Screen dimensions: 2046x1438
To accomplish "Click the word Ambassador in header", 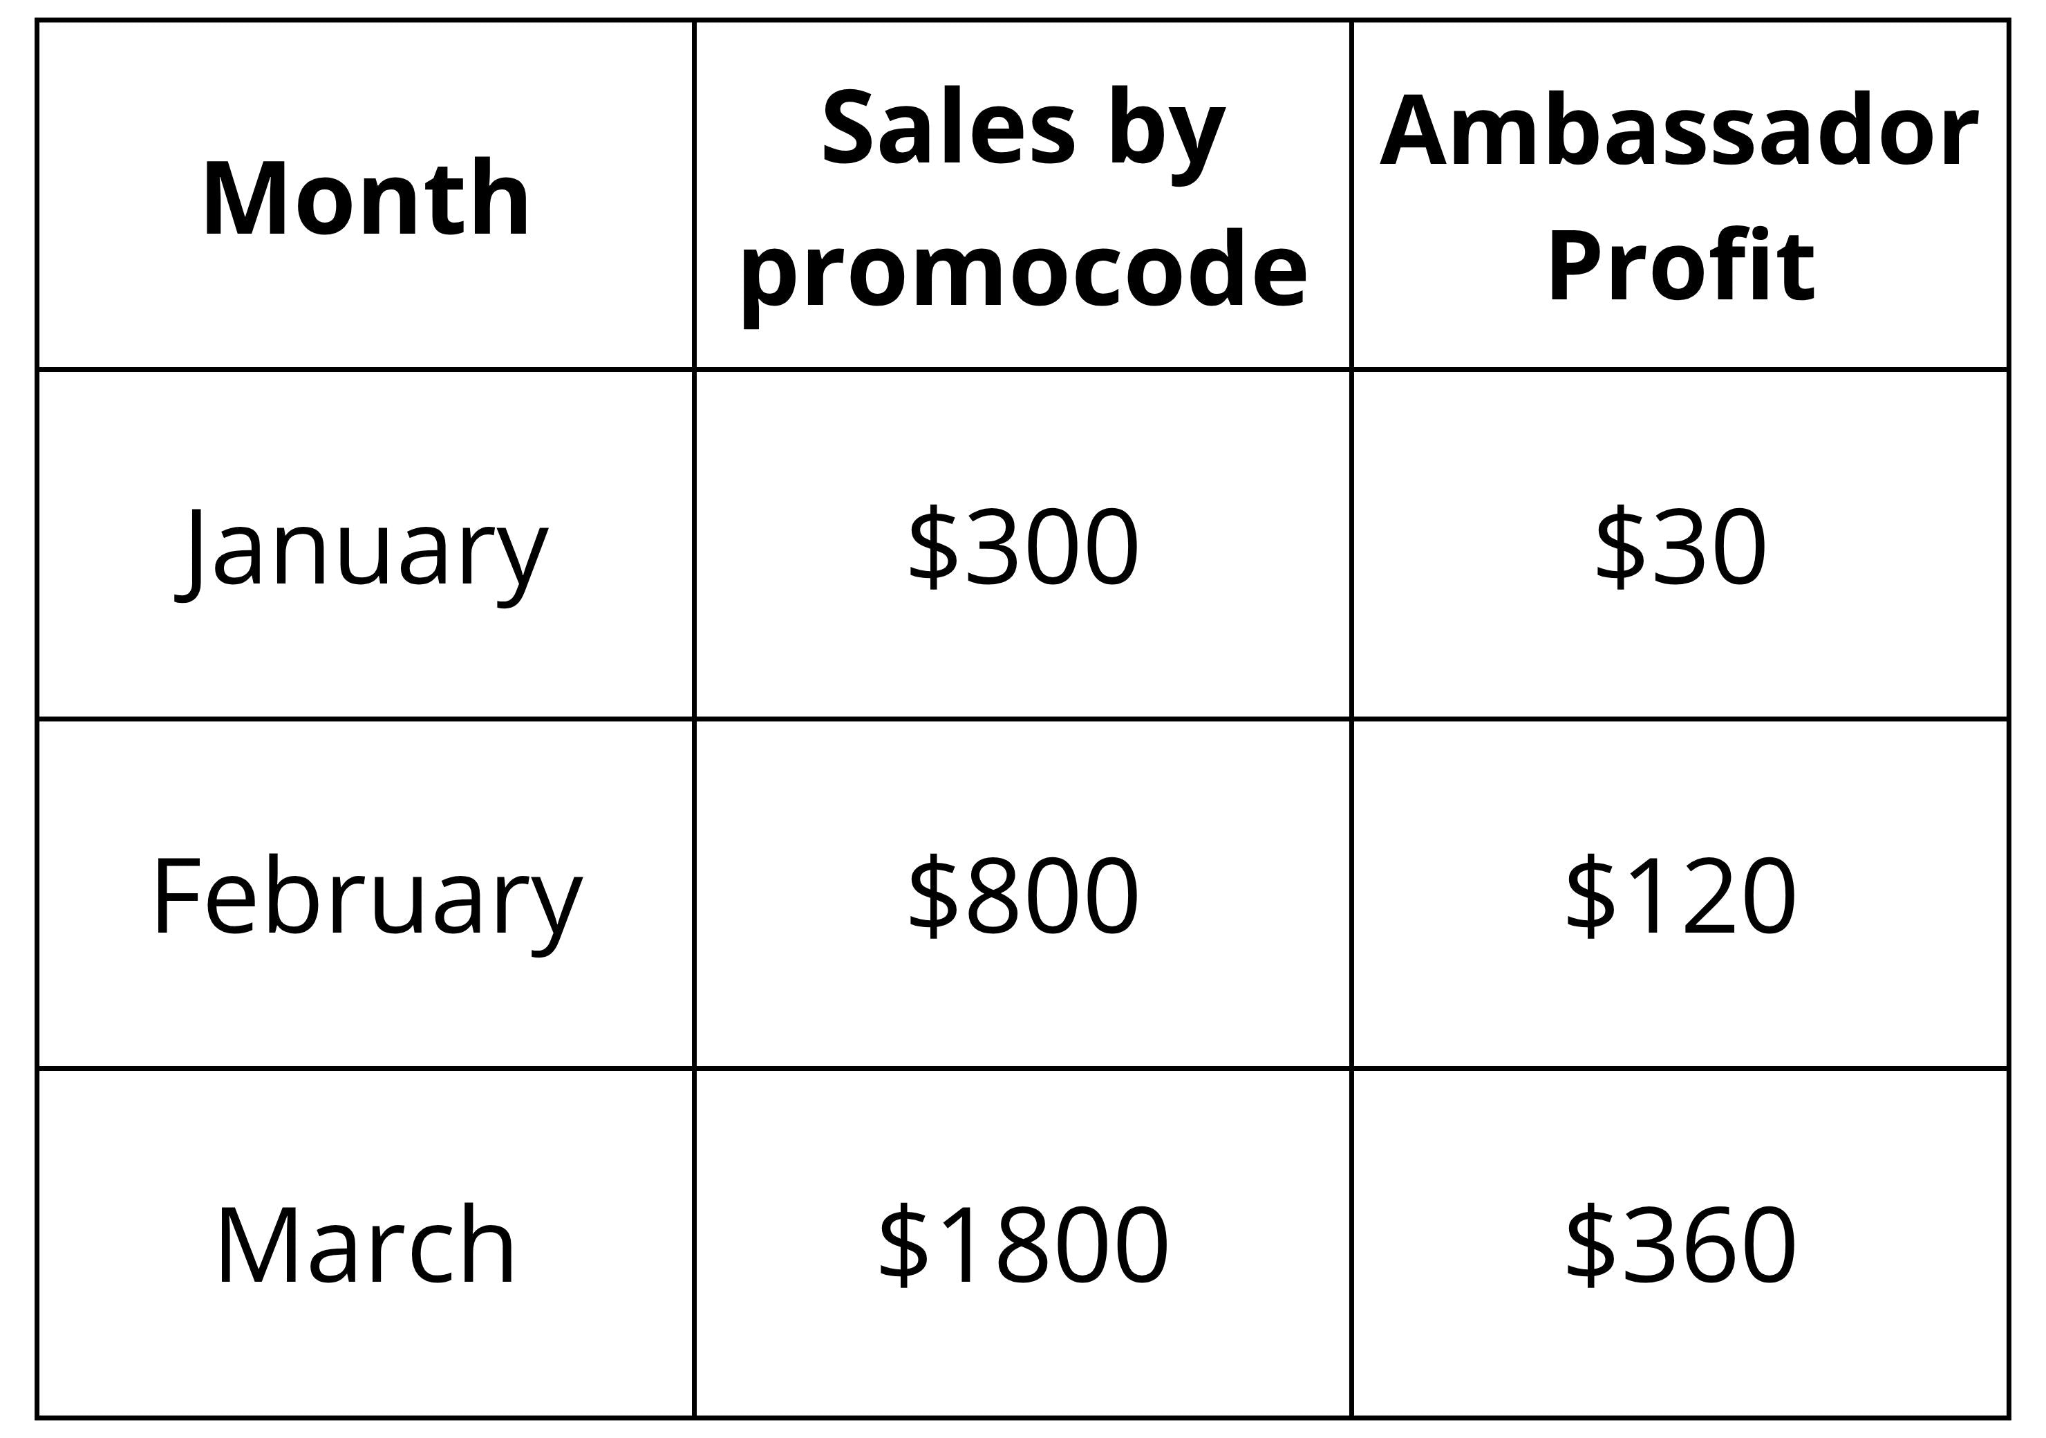I will point(1679,132).
